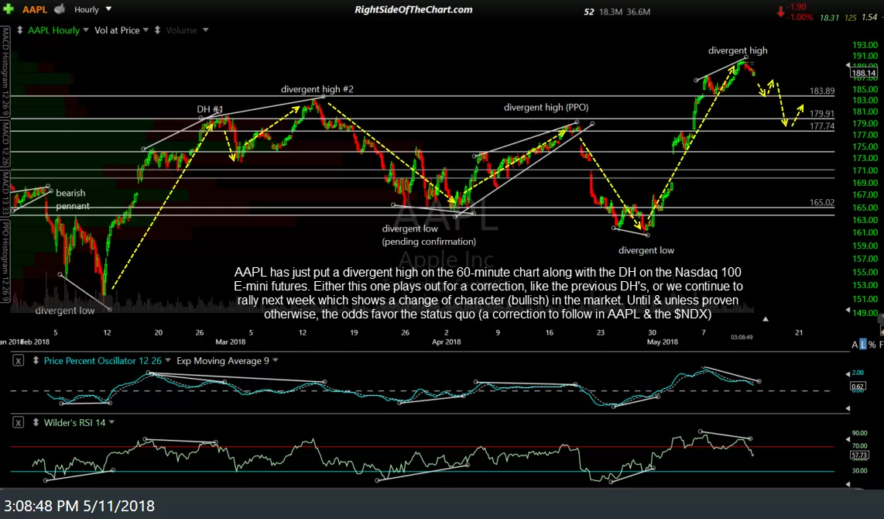Click the 165.02 horizontal level label
This screenshot has height=519, width=884.
click(x=822, y=202)
